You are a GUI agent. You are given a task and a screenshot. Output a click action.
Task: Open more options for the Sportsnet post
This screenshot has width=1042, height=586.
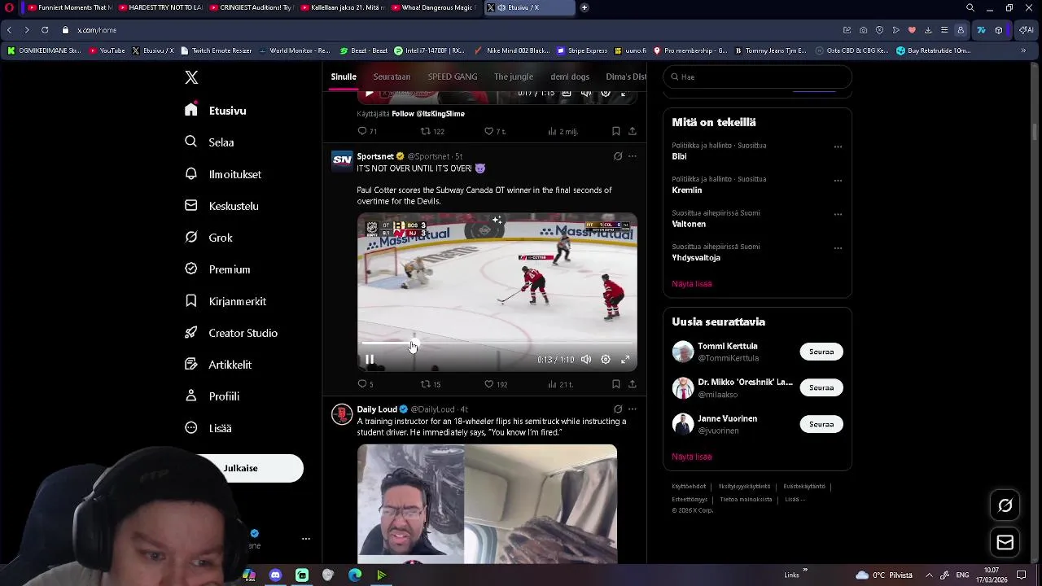click(633, 156)
